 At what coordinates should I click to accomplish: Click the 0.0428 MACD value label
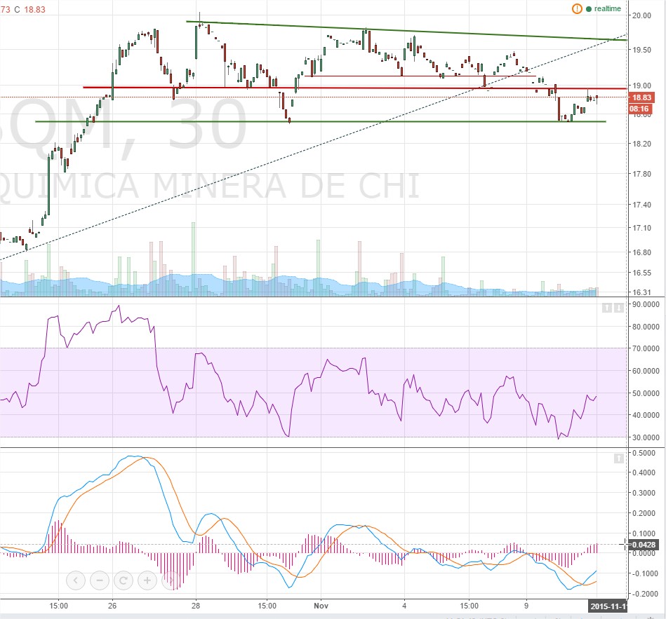click(x=643, y=545)
